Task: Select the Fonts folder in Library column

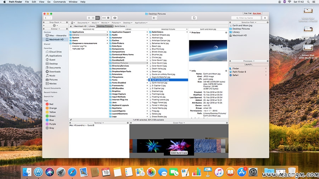Action: coord(115,80)
